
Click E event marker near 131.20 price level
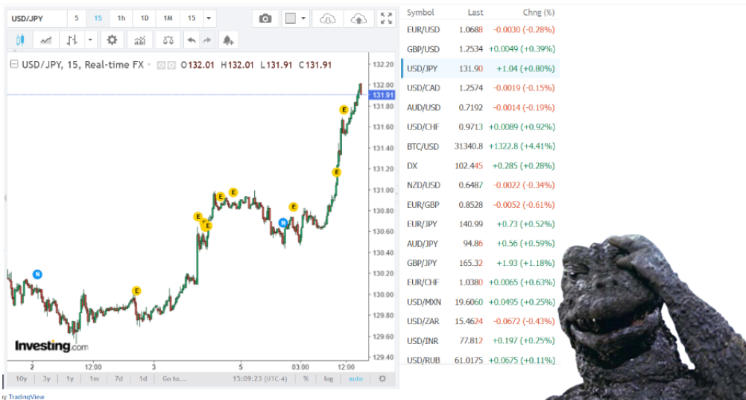[337, 172]
